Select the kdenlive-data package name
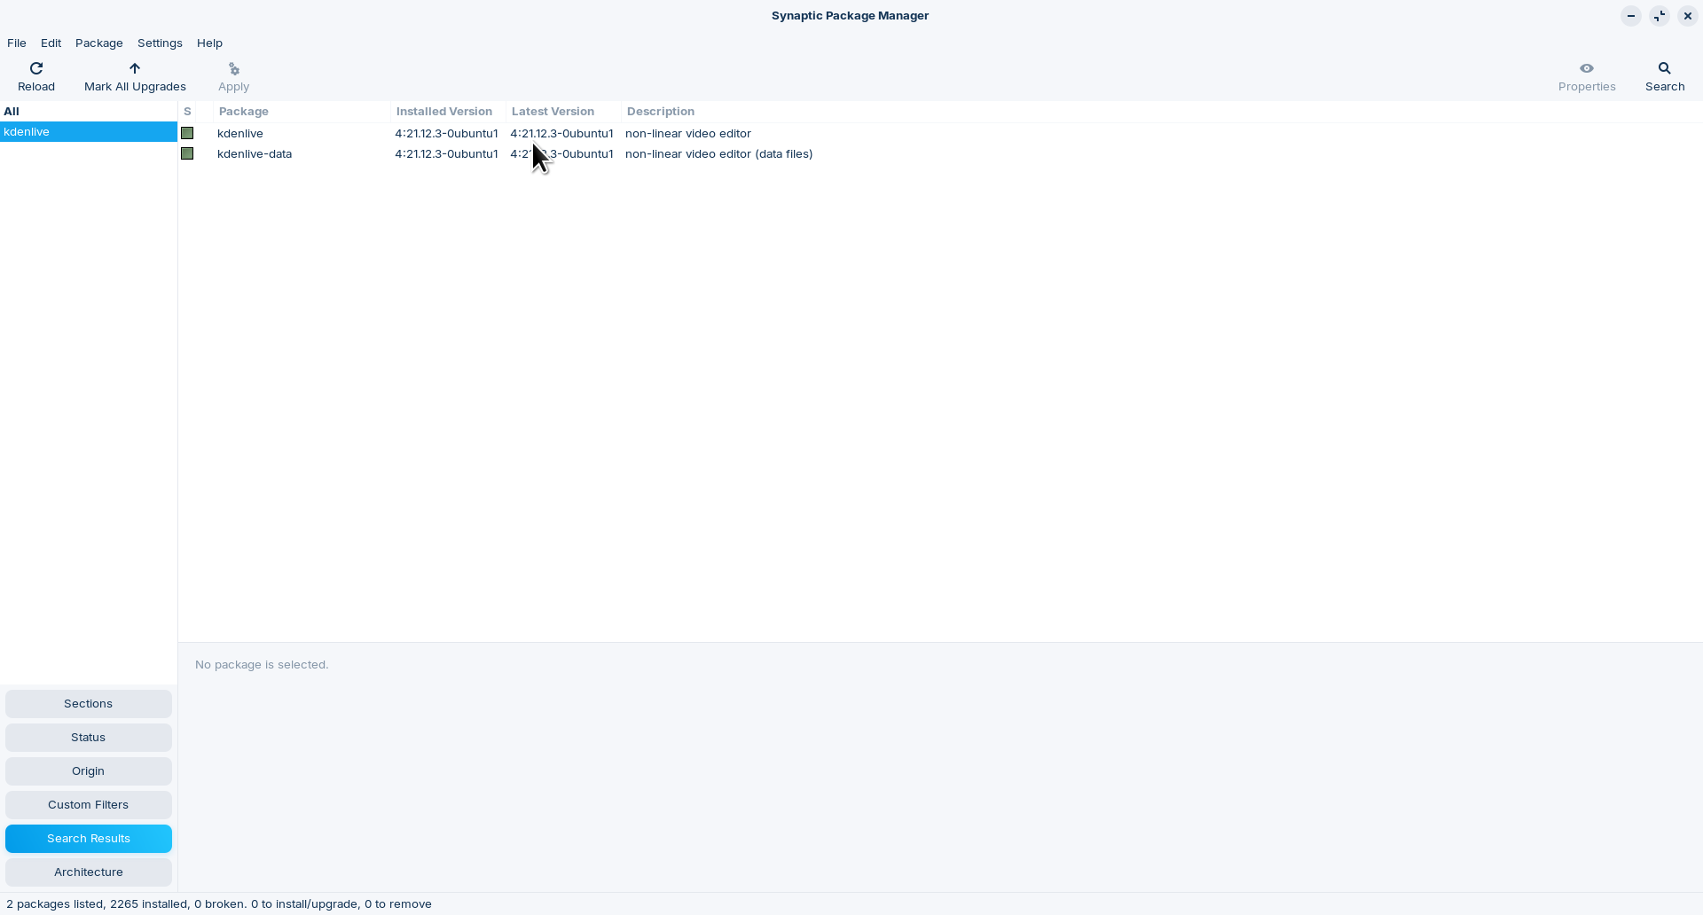 coord(255,153)
